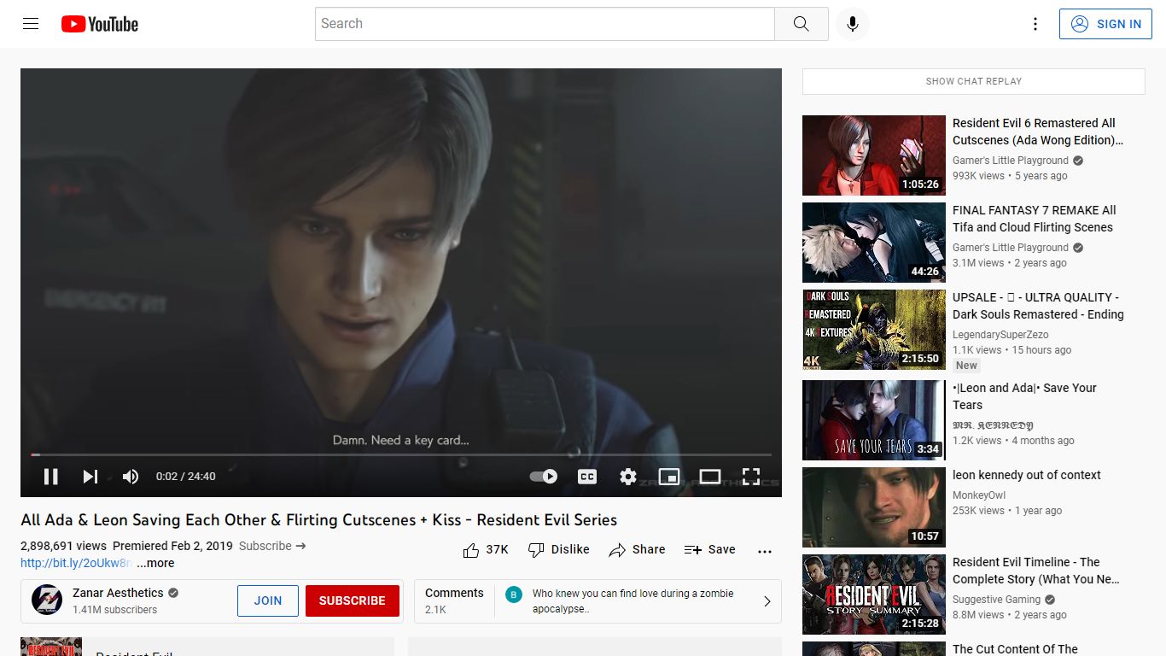Click SHOW CHAT REPLAY

pyautogui.click(x=974, y=81)
